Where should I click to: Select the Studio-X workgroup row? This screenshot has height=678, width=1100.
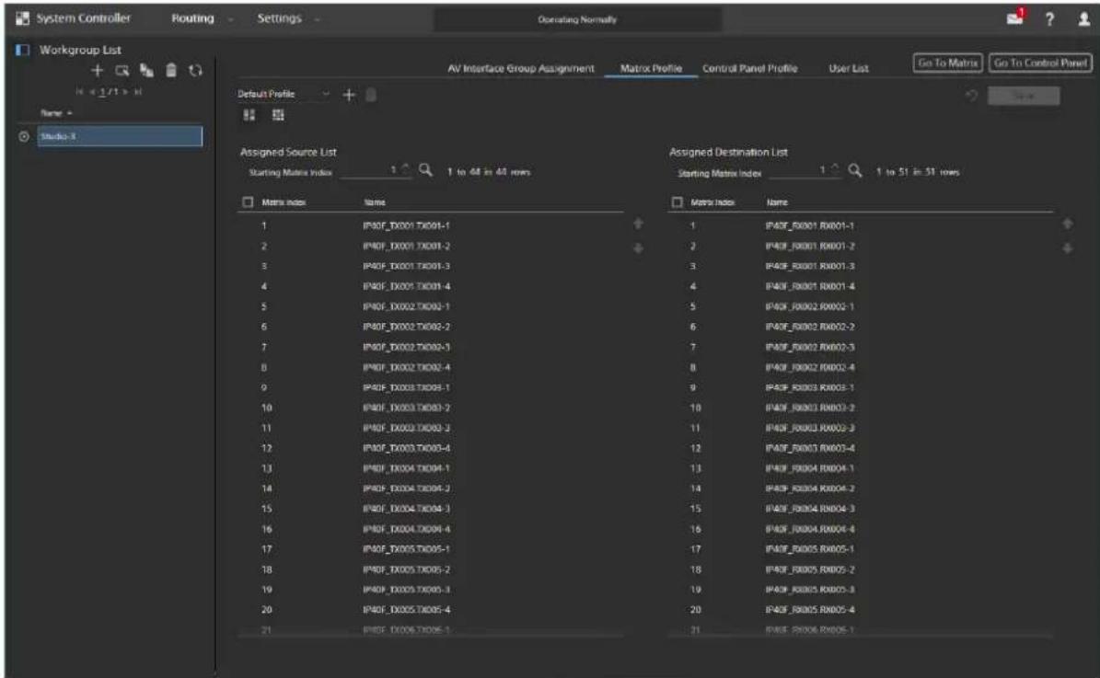click(x=120, y=137)
